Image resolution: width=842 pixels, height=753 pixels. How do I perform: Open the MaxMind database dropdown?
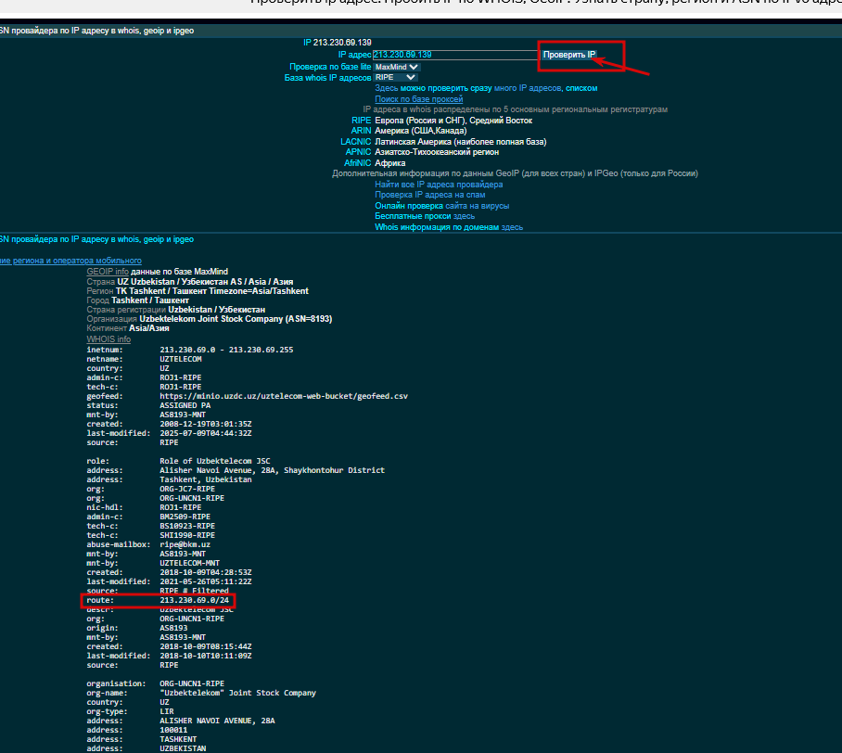pos(397,67)
